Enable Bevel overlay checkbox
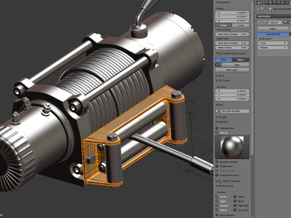The image size is (291, 218). coord(235,201)
